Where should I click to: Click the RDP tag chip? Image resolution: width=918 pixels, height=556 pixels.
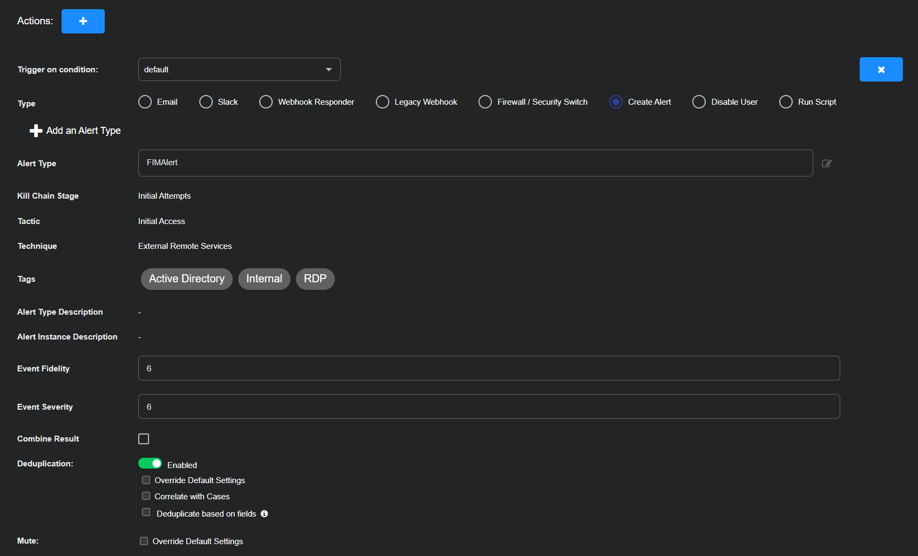315,279
